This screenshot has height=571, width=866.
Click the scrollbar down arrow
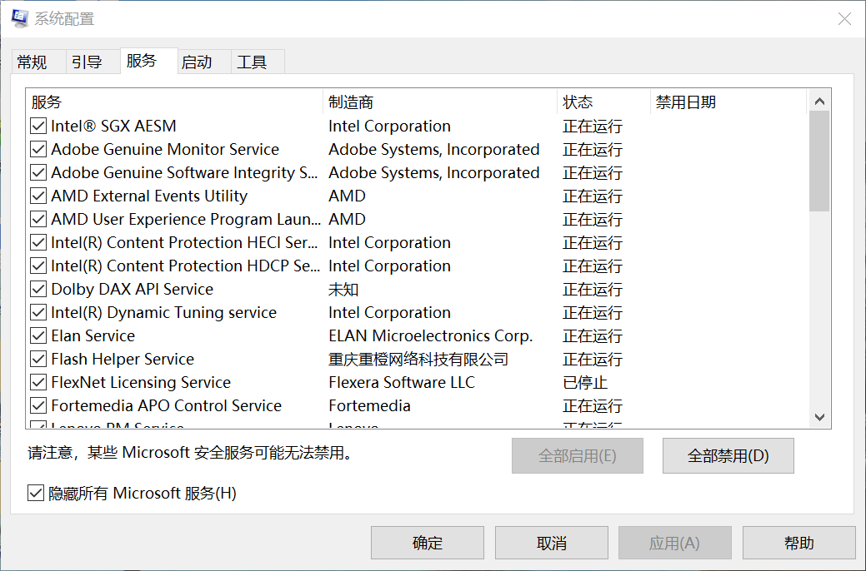[819, 417]
